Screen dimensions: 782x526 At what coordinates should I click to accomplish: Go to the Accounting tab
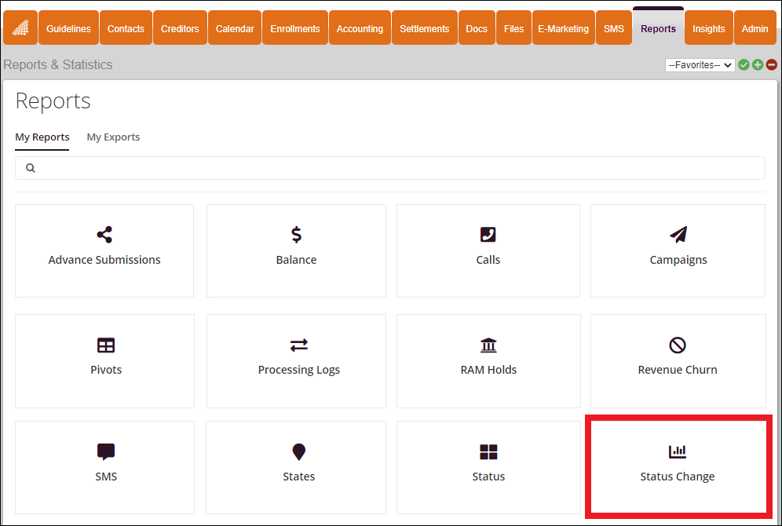point(360,29)
